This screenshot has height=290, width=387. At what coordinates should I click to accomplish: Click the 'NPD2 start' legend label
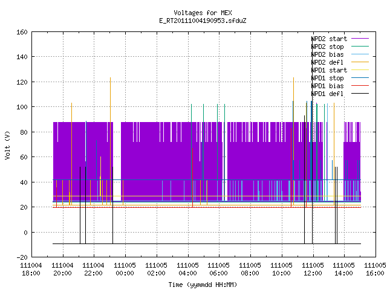[329, 39]
